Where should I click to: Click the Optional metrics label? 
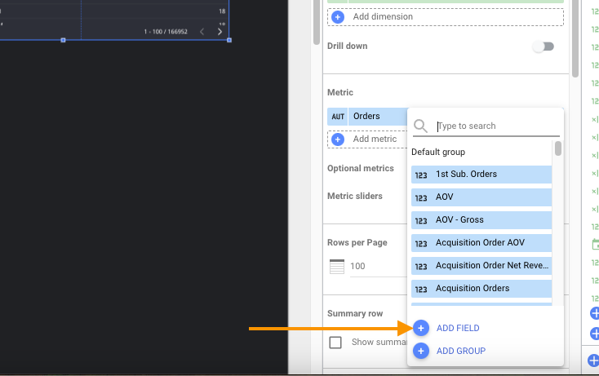tap(360, 168)
